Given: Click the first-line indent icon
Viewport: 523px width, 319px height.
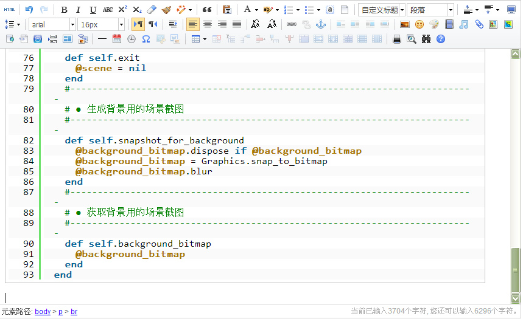Looking at the screenshot, I should point(173,24).
